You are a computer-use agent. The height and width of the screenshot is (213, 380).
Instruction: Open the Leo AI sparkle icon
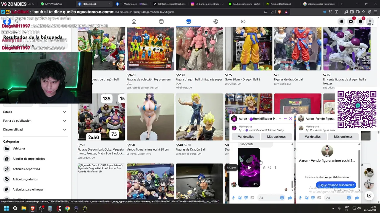pos(364,12)
